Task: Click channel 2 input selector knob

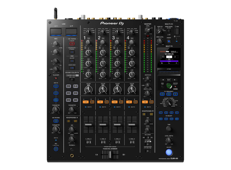Action: click(x=103, y=31)
